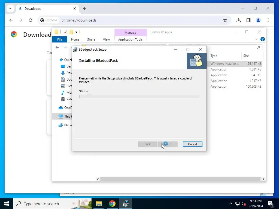The width and height of the screenshot is (279, 209).
Task: Open Chrome downloads tray icon
Action: pos(239,20)
